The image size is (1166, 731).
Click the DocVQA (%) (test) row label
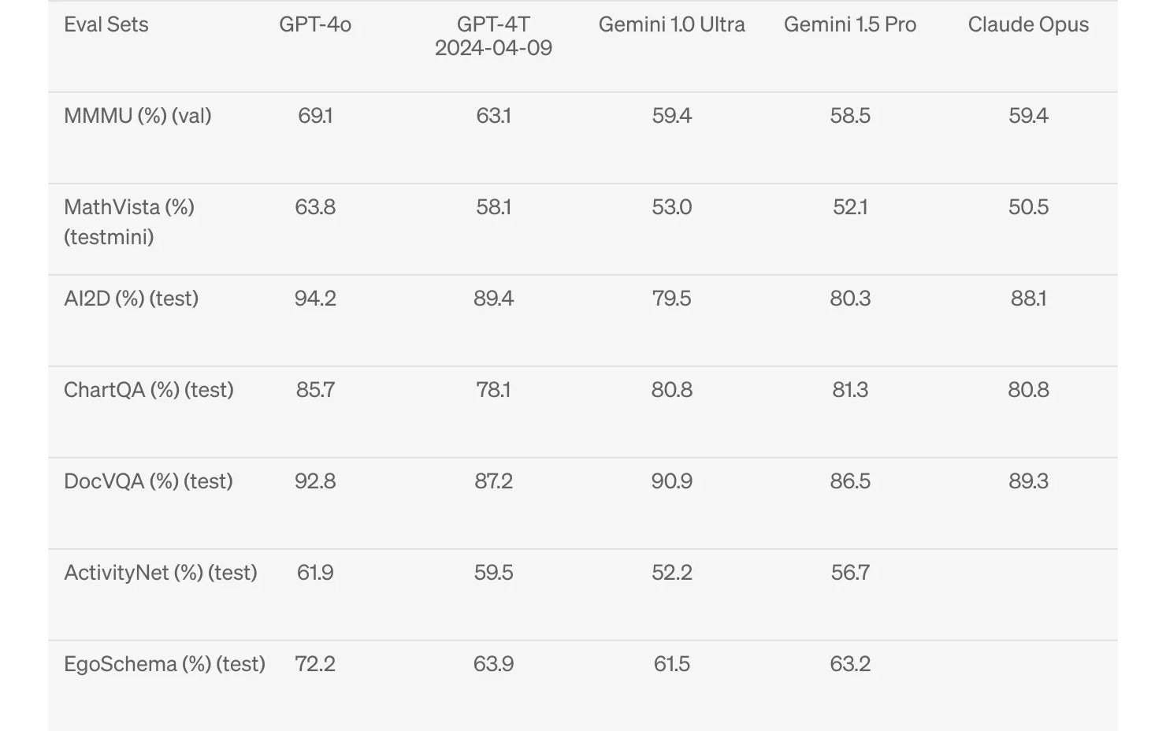click(x=148, y=481)
